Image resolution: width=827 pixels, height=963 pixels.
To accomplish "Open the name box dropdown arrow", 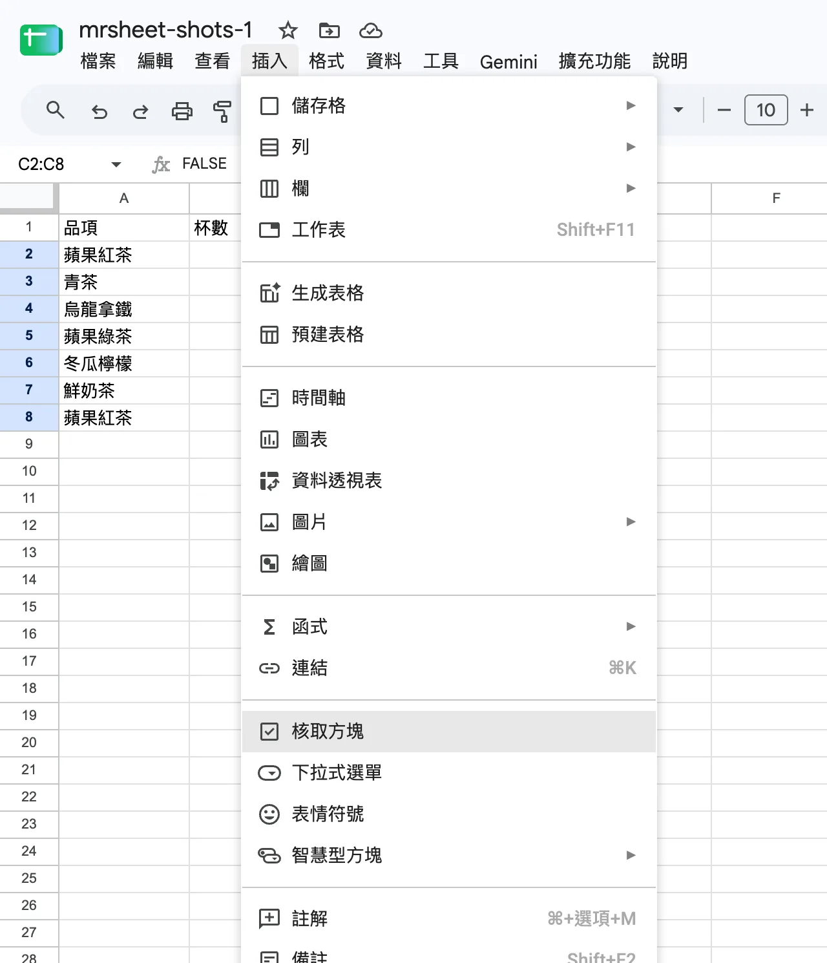I will [x=116, y=164].
